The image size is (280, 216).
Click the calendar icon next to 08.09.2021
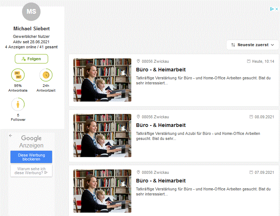[x=251, y=117]
